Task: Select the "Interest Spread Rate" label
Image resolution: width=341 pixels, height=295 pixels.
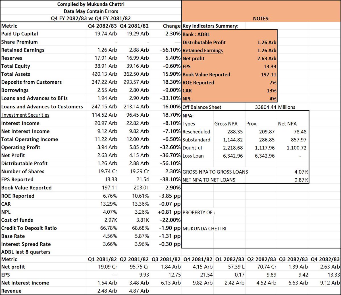Action: point(26,244)
